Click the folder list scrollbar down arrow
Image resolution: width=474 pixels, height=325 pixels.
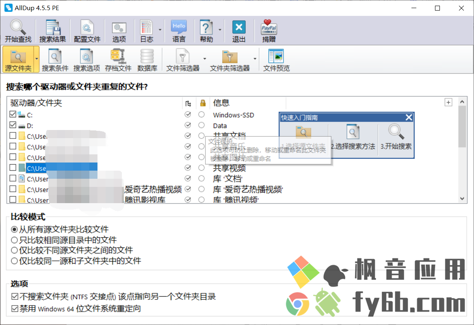(x=462, y=199)
